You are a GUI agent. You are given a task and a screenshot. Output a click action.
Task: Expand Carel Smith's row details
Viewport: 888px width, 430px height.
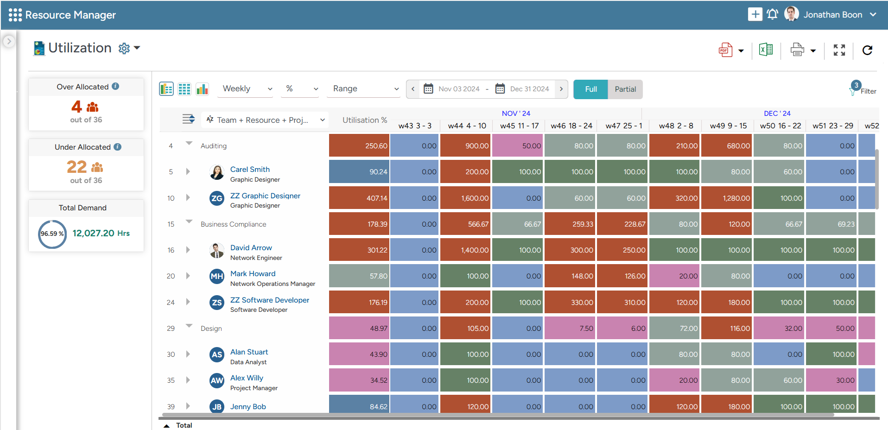188,171
